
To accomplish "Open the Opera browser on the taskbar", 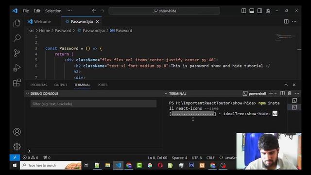I will coord(160,165).
